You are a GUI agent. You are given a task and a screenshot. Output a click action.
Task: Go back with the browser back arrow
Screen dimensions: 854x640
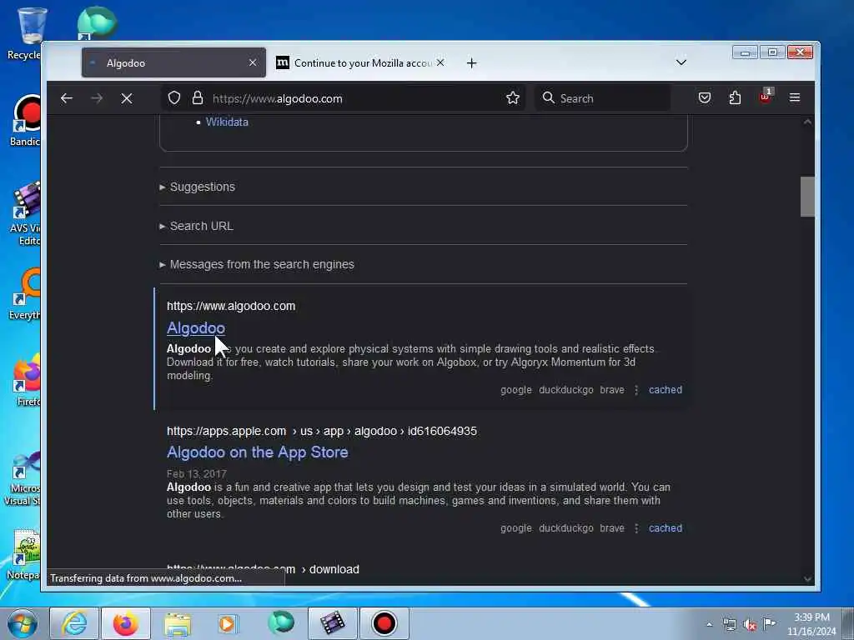[67, 98]
